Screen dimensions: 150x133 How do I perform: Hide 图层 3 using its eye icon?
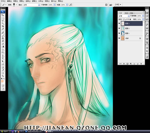tap(119, 23)
